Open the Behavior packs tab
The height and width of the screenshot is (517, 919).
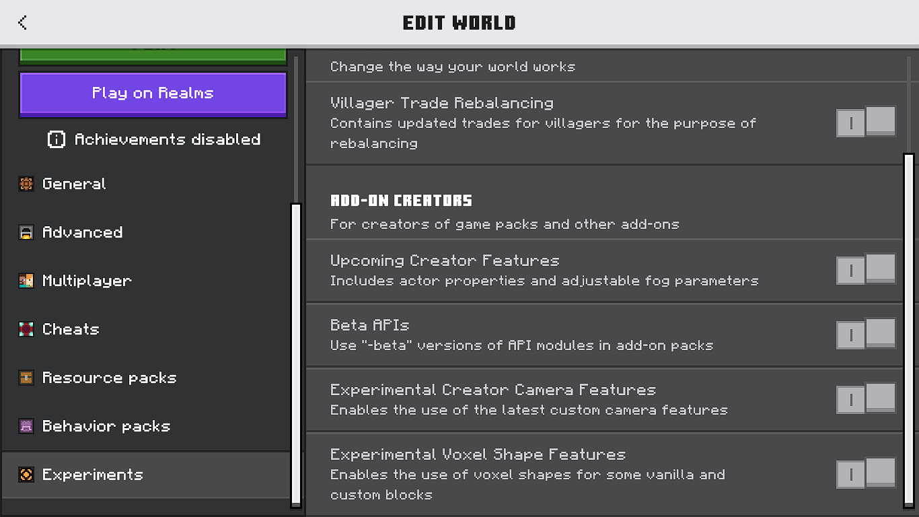point(146,426)
